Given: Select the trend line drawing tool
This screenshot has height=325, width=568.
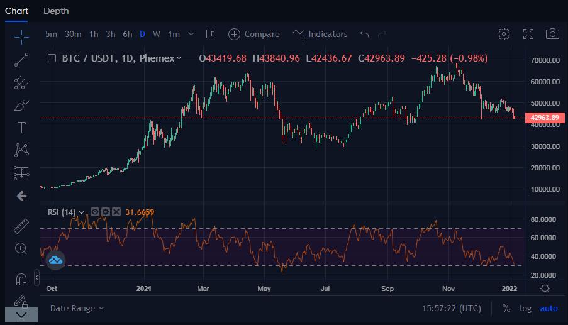Looking at the screenshot, I should coord(21,60).
